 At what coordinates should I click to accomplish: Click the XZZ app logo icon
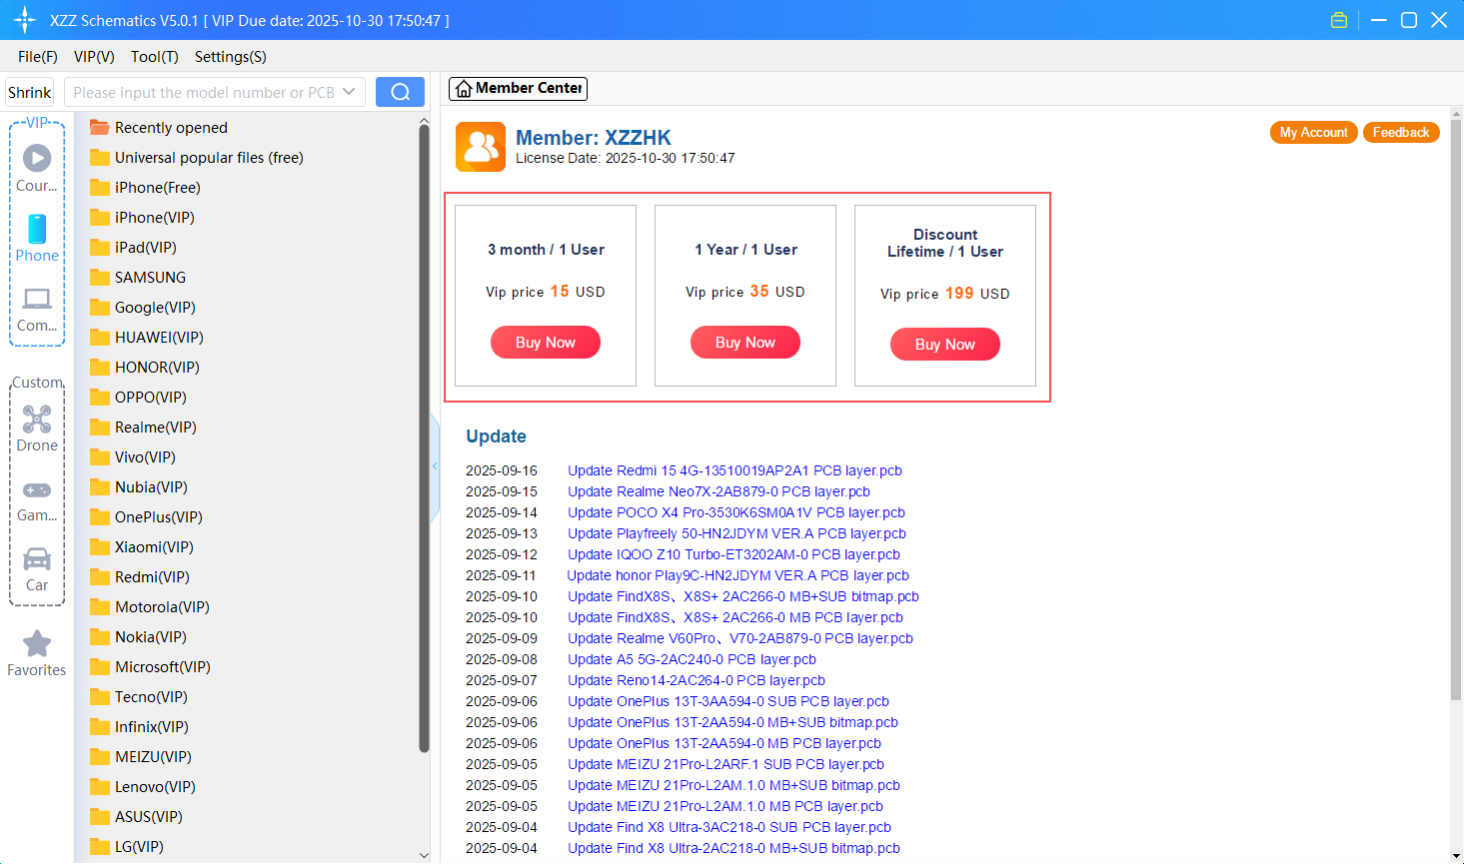25,20
